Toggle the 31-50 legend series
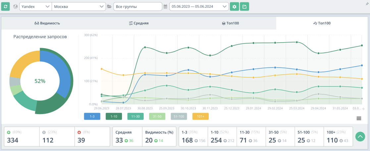This screenshot has width=370, height=151. (157, 116)
